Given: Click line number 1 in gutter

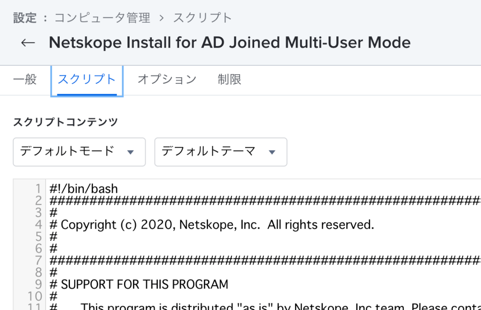Looking at the screenshot, I should pyautogui.click(x=39, y=189).
